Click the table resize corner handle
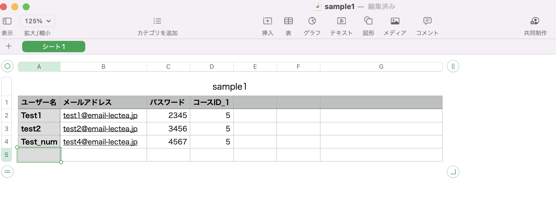556x206 pixels. [453, 172]
